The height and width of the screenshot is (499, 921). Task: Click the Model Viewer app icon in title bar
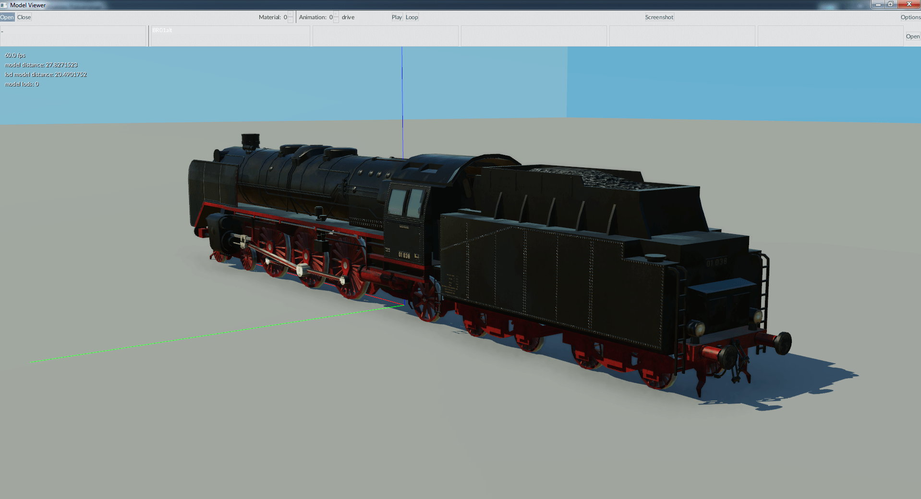(x=4, y=5)
